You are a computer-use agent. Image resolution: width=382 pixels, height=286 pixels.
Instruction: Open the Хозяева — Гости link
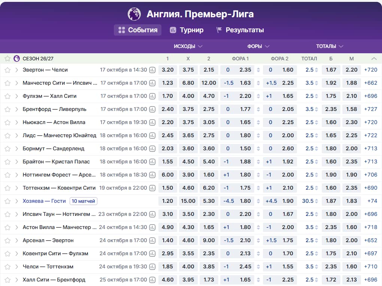click(x=44, y=201)
